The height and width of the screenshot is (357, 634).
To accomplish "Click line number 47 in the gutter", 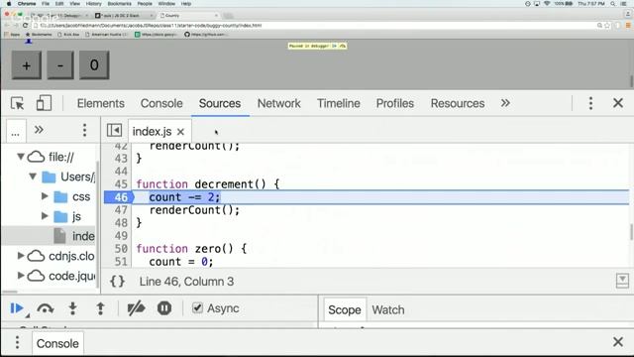I will 121,210.
